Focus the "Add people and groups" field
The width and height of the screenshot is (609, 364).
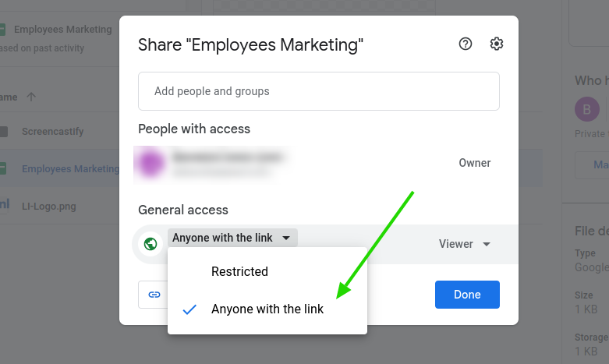coord(318,91)
